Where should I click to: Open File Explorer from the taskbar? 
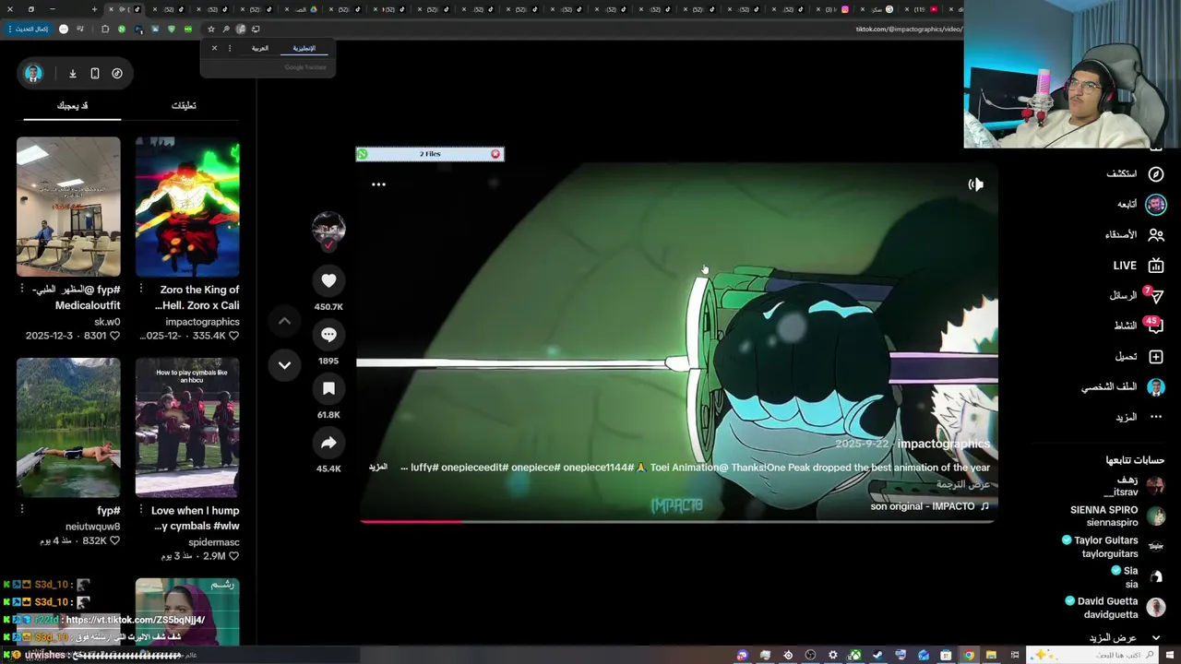pyautogui.click(x=991, y=655)
